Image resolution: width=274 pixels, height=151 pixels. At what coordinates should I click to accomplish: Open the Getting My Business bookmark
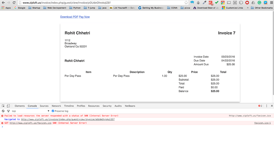pos(151,8)
